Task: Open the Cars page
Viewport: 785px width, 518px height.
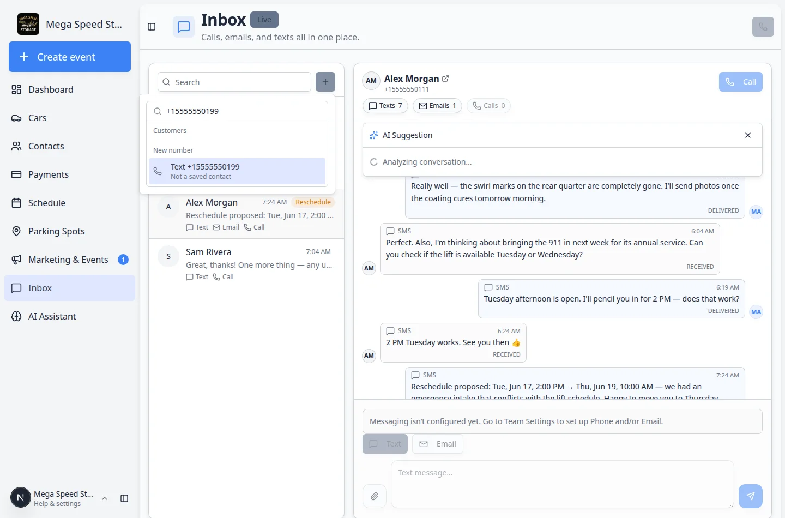Action: coord(70,118)
